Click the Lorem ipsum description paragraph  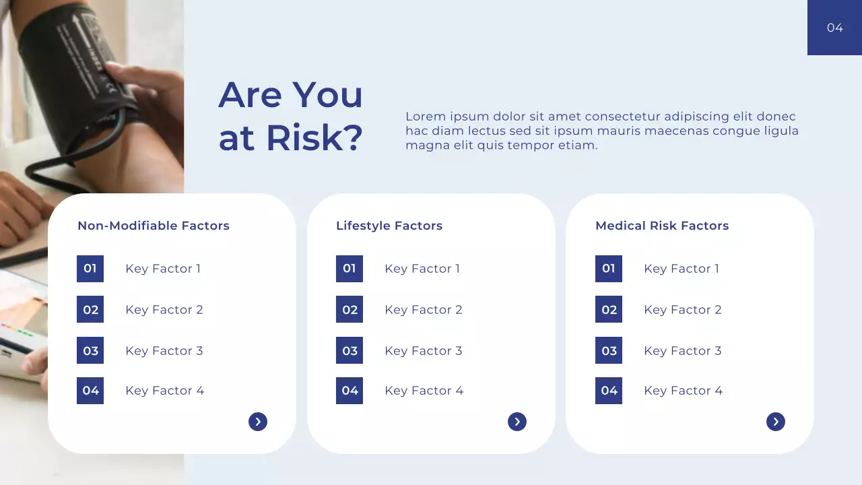coord(601,131)
